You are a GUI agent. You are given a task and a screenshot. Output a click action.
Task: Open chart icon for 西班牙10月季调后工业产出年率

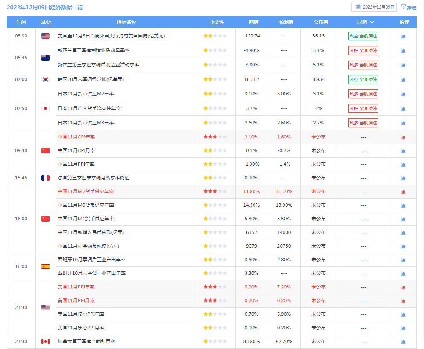pyautogui.click(x=403, y=260)
